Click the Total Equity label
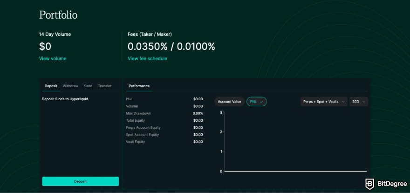The image size is (410, 193). (x=136, y=121)
